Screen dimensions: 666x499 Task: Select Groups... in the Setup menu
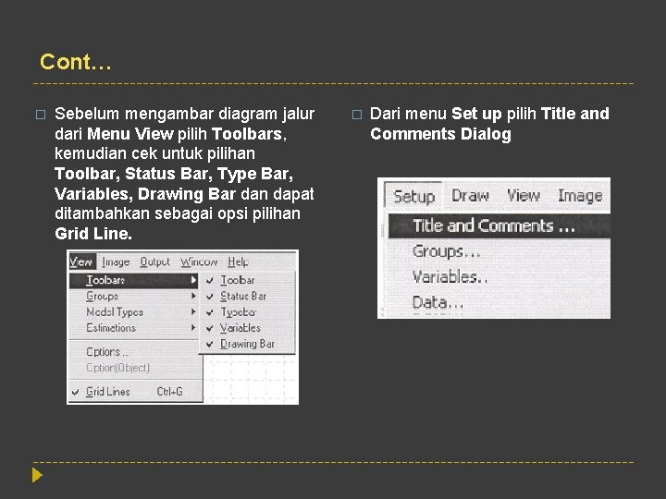[x=447, y=251]
